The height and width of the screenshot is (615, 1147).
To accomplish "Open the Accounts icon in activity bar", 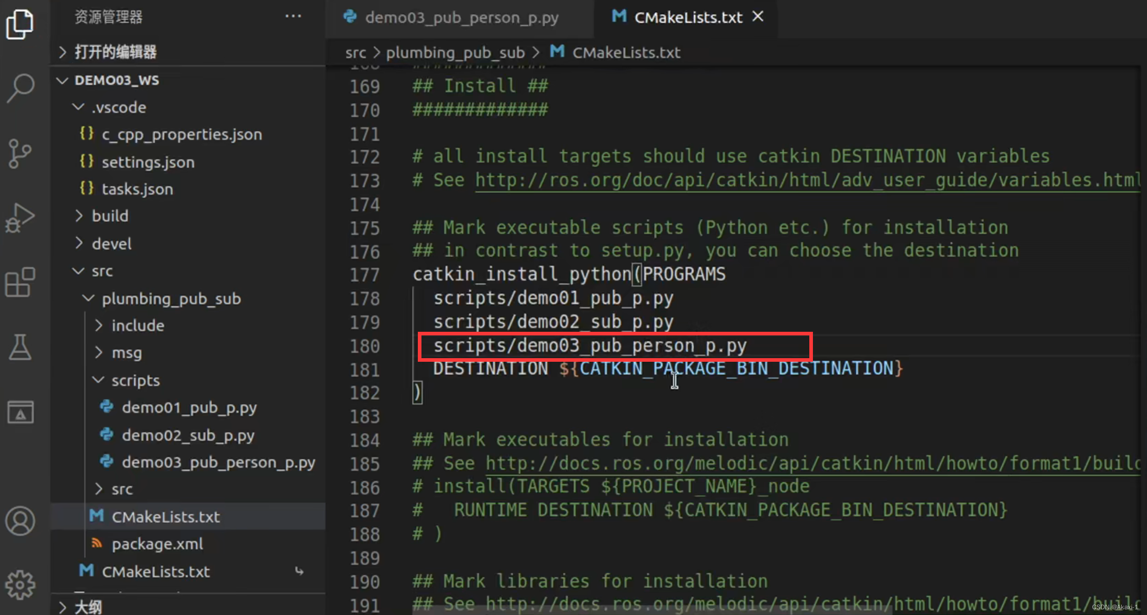I will pyautogui.click(x=20, y=520).
